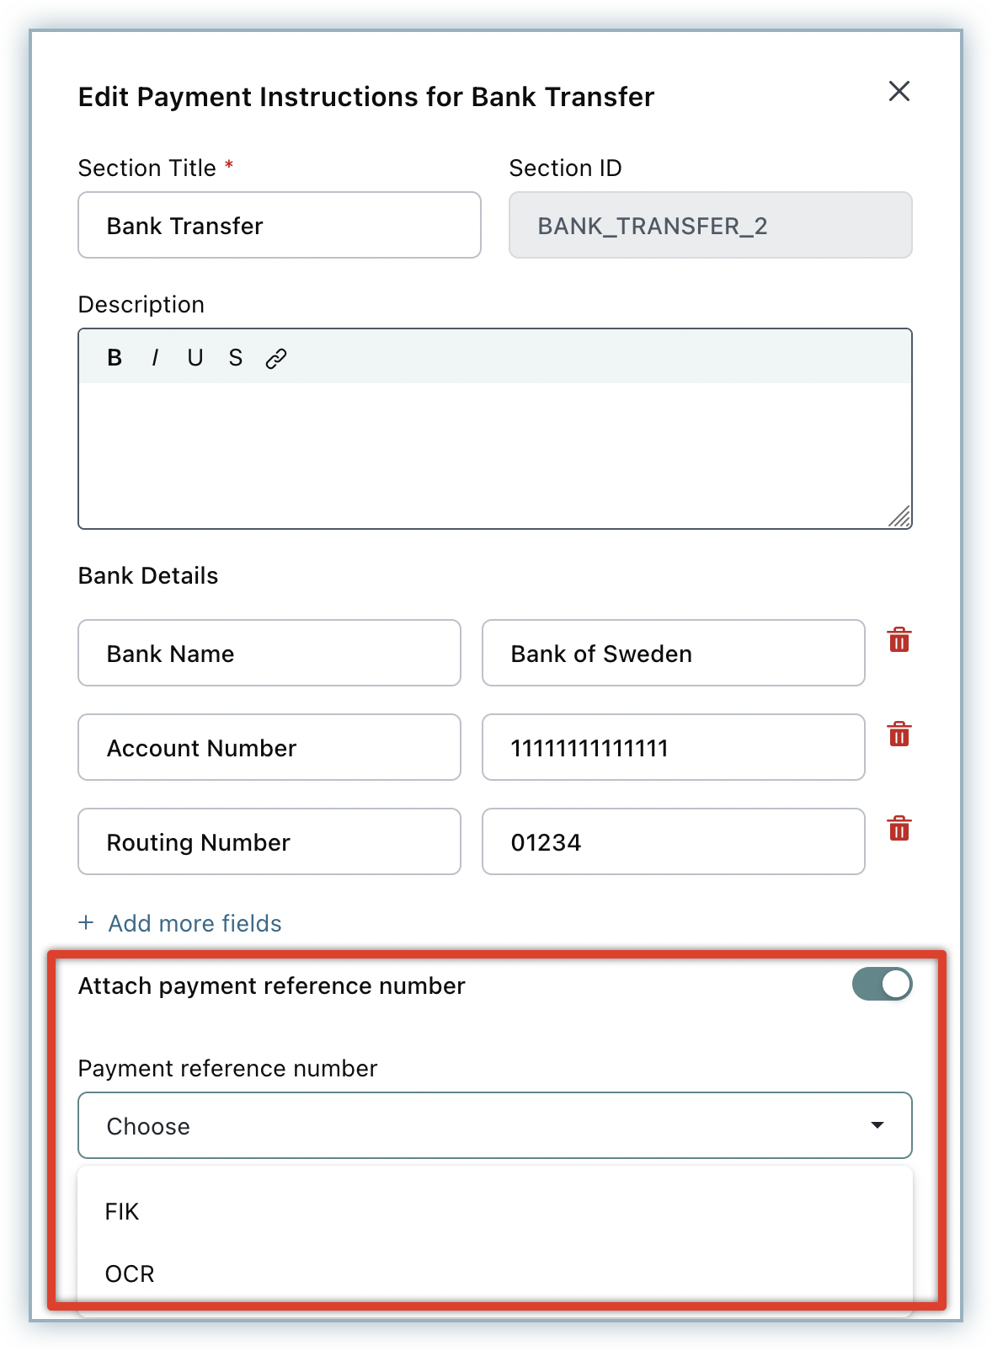
Task: Choose FIK from the dropdown list
Action: 122,1211
